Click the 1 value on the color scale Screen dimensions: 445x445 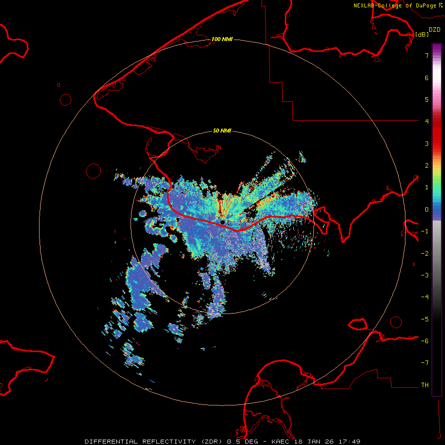427,187
